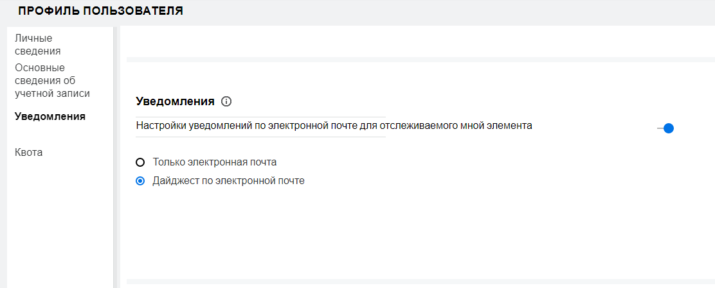The width and height of the screenshot is (715, 288).
Task: Go to Основные сведения об учетной записи
Action: tap(52, 80)
